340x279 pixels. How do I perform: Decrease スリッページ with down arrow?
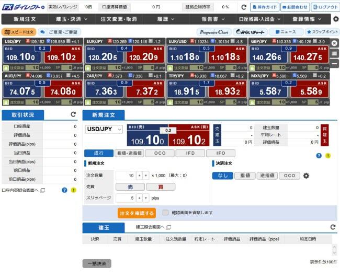(146, 198)
